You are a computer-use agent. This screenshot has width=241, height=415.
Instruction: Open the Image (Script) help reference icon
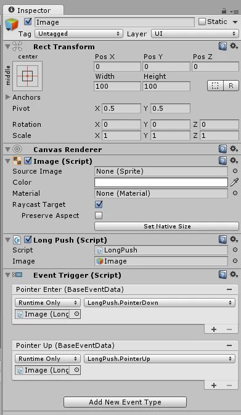point(223,161)
